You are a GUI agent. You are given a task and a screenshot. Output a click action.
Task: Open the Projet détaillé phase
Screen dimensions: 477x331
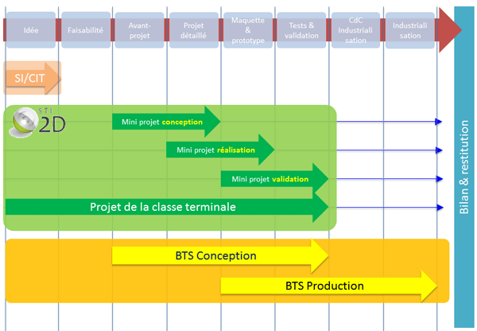coord(193,30)
